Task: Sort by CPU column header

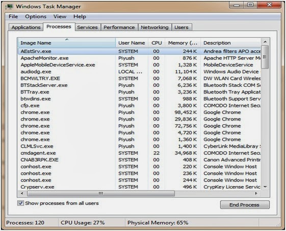Action: pyautogui.click(x=157, y=43)
